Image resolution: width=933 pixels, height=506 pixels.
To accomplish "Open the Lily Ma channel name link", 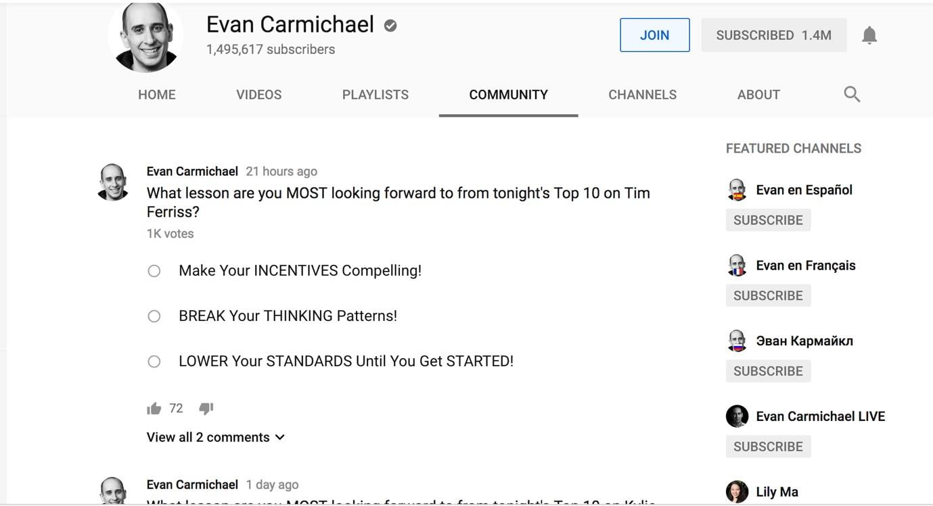I will point(777,492).
